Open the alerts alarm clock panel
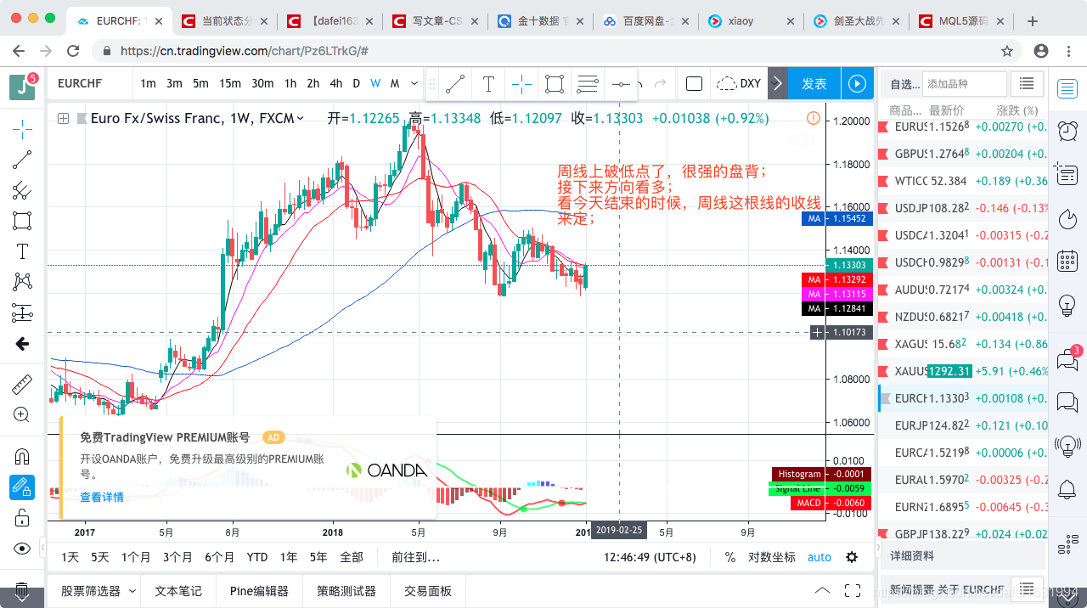Image resolution: width=1087 pixels, height=608 pixels. pos(1067,130)
